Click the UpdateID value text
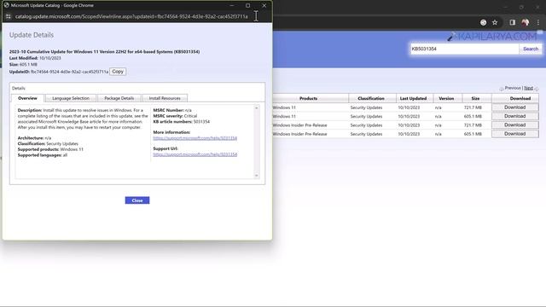Image resolution: width=546 pixels, height=307 pixels. pos(70,72)
